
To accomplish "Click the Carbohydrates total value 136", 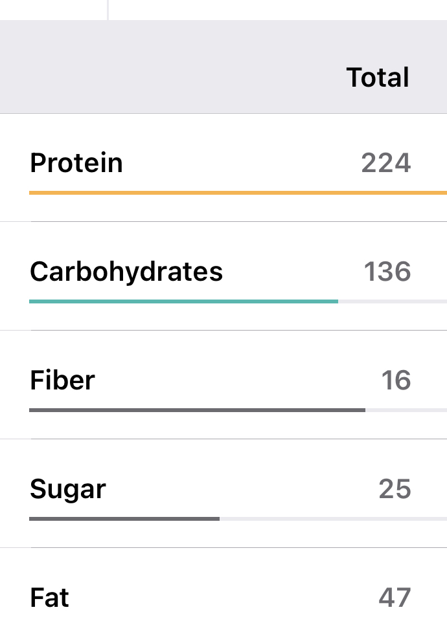I will click(x=387, y=272).
